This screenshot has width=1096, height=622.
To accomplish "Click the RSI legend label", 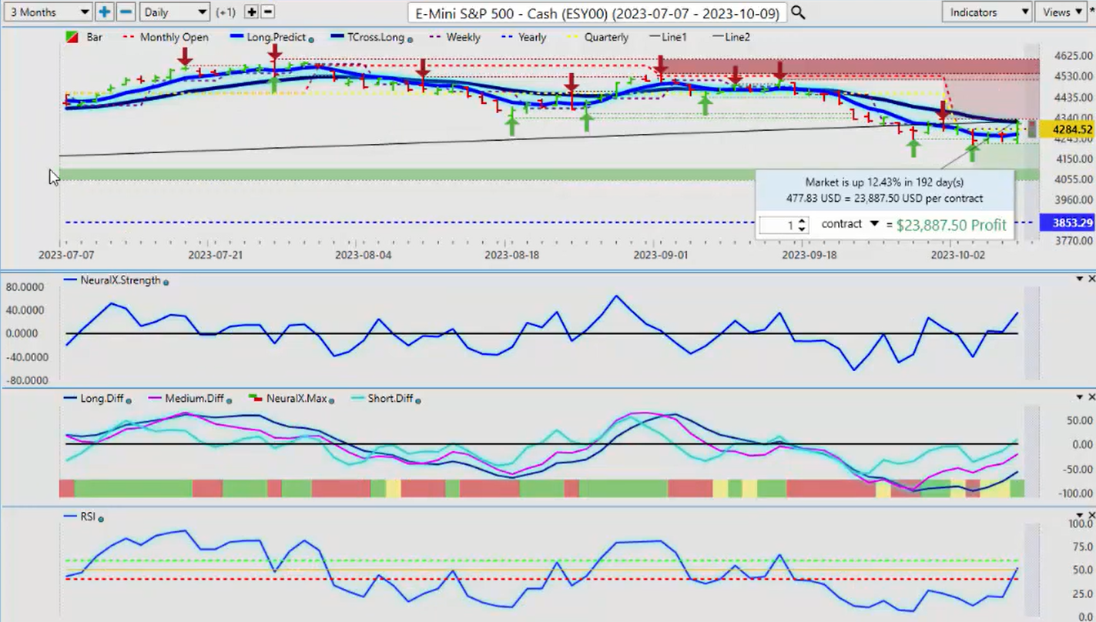I will click(88, 517).
